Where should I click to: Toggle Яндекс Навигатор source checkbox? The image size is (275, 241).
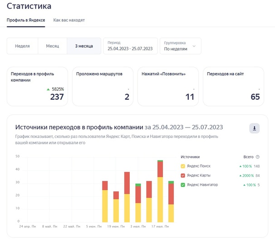point(183,185)
